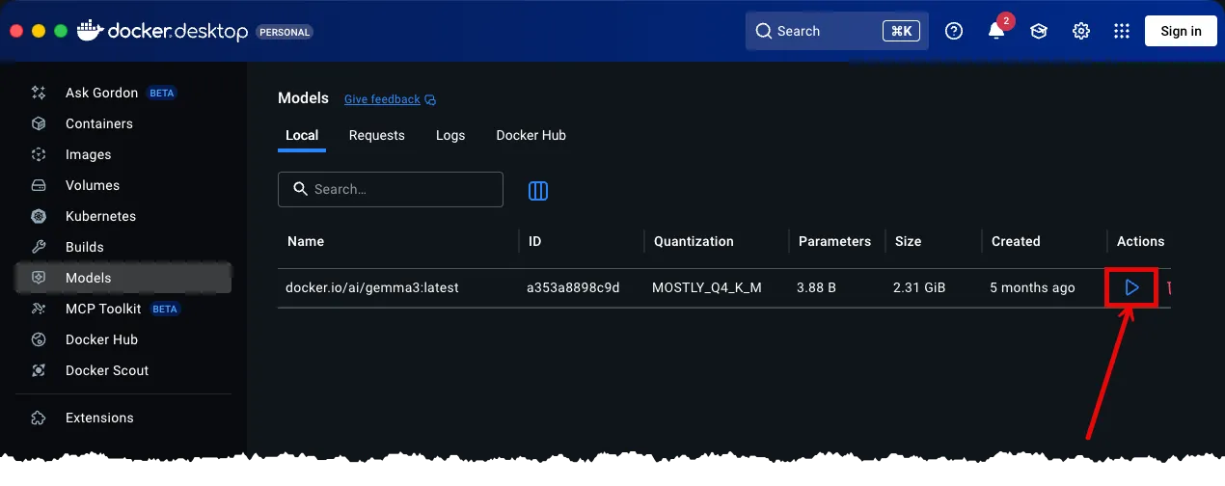Click the Extensions puzzle icon
Screen dimensions: 1225x486
(x=39, y=418)
